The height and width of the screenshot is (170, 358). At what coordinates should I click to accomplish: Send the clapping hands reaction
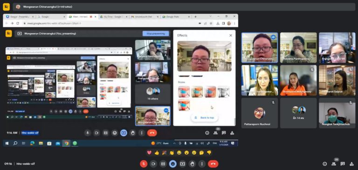pyautogui.click(x=172, y=153)
